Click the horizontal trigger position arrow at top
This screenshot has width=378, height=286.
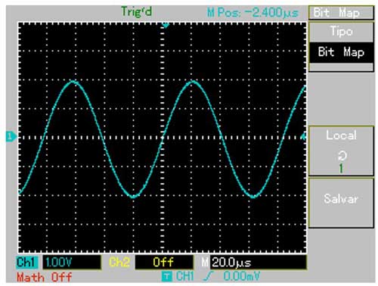click(166, 25)
